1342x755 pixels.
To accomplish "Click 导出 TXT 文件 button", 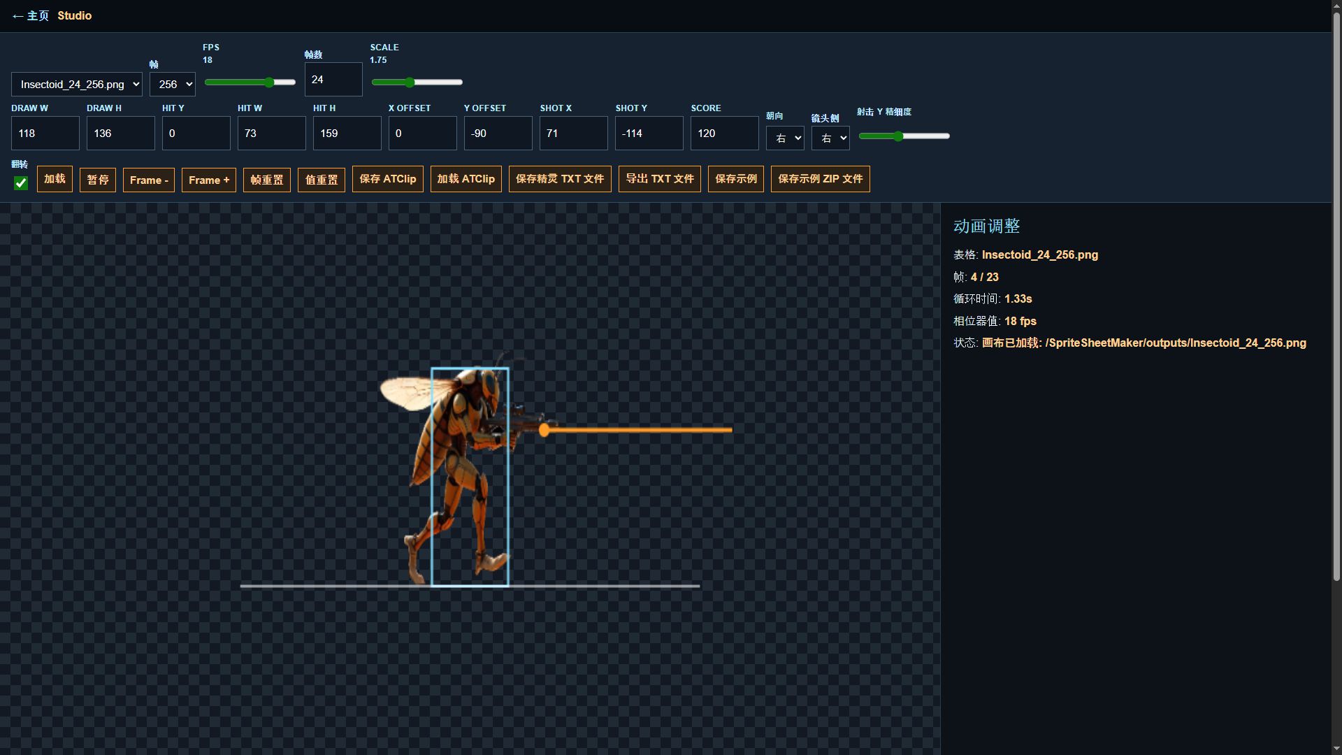I will (660, 179).
